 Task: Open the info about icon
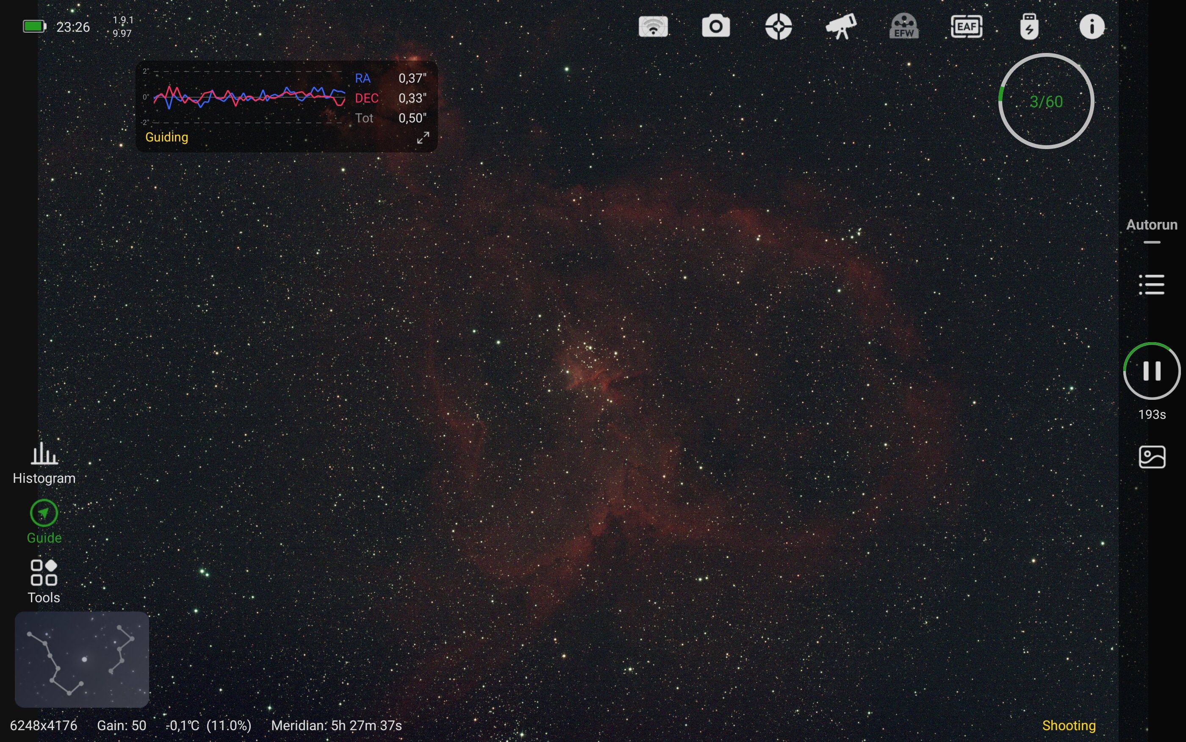(1092, 27)
